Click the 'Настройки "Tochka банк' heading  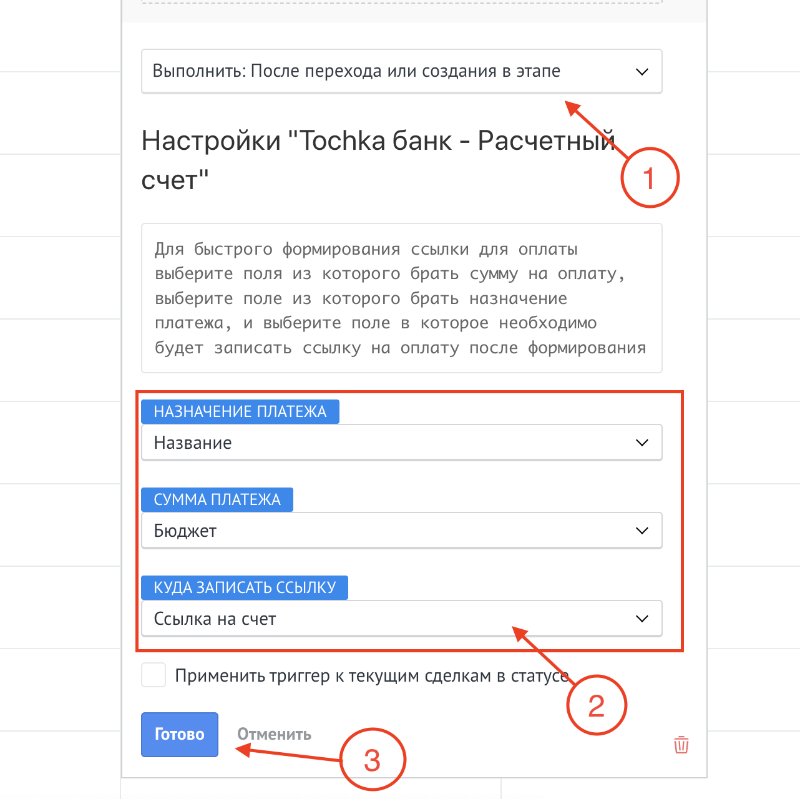pyautogui.click(x=378, y=160)
